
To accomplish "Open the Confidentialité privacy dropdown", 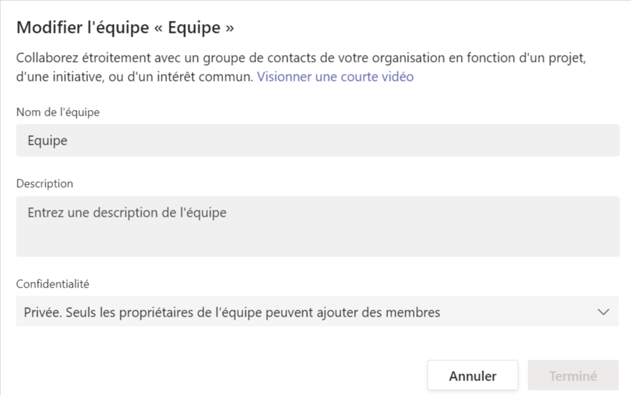I will pos(317,312).
